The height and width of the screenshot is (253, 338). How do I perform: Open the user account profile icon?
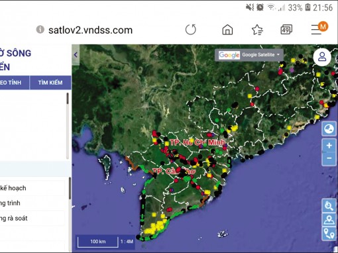[322, 57]
